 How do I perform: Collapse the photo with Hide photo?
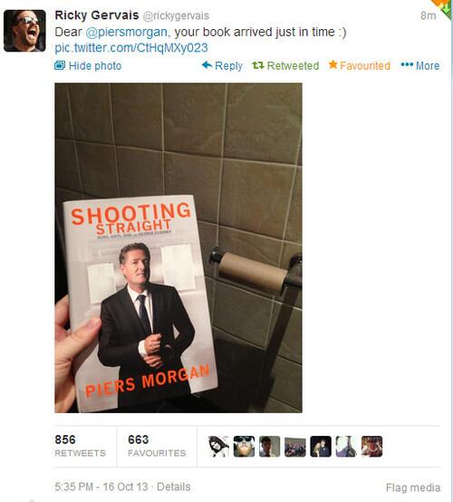click(x=88, y=66)
